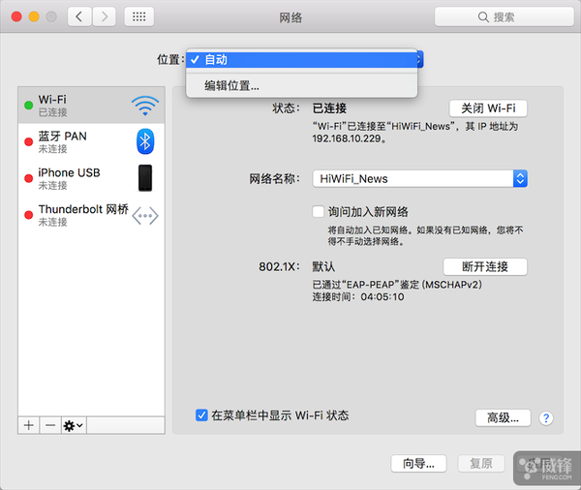Show all preferences grid button

pyautogui.click(x=138, y=16)
